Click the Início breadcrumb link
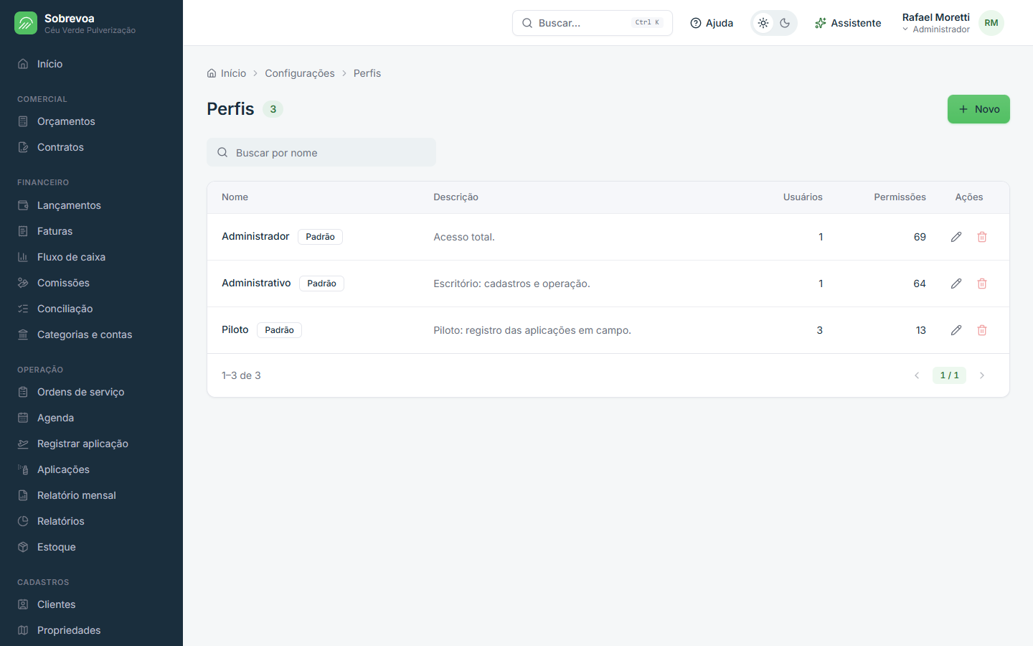 coord(227,73)
